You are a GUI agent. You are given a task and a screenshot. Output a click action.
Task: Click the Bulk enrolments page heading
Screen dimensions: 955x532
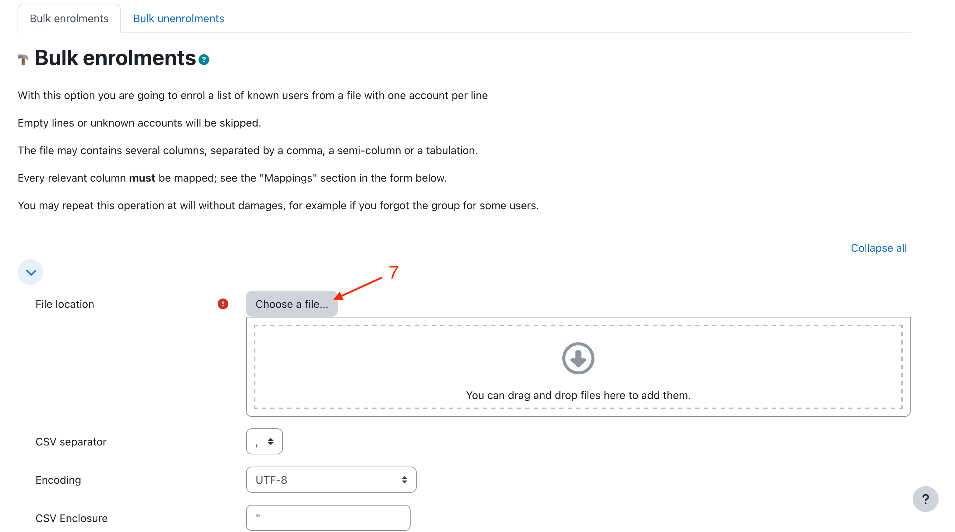tap(115, 58)
